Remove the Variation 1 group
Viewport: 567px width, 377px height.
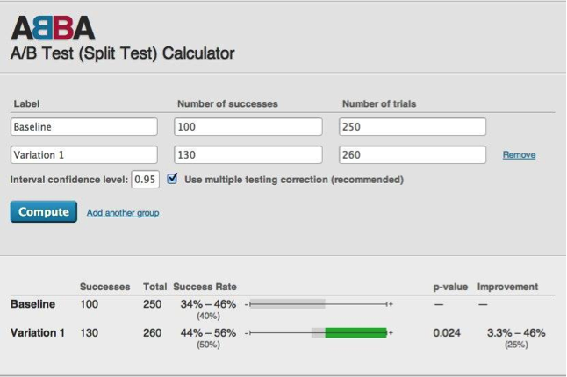point(519,155)
